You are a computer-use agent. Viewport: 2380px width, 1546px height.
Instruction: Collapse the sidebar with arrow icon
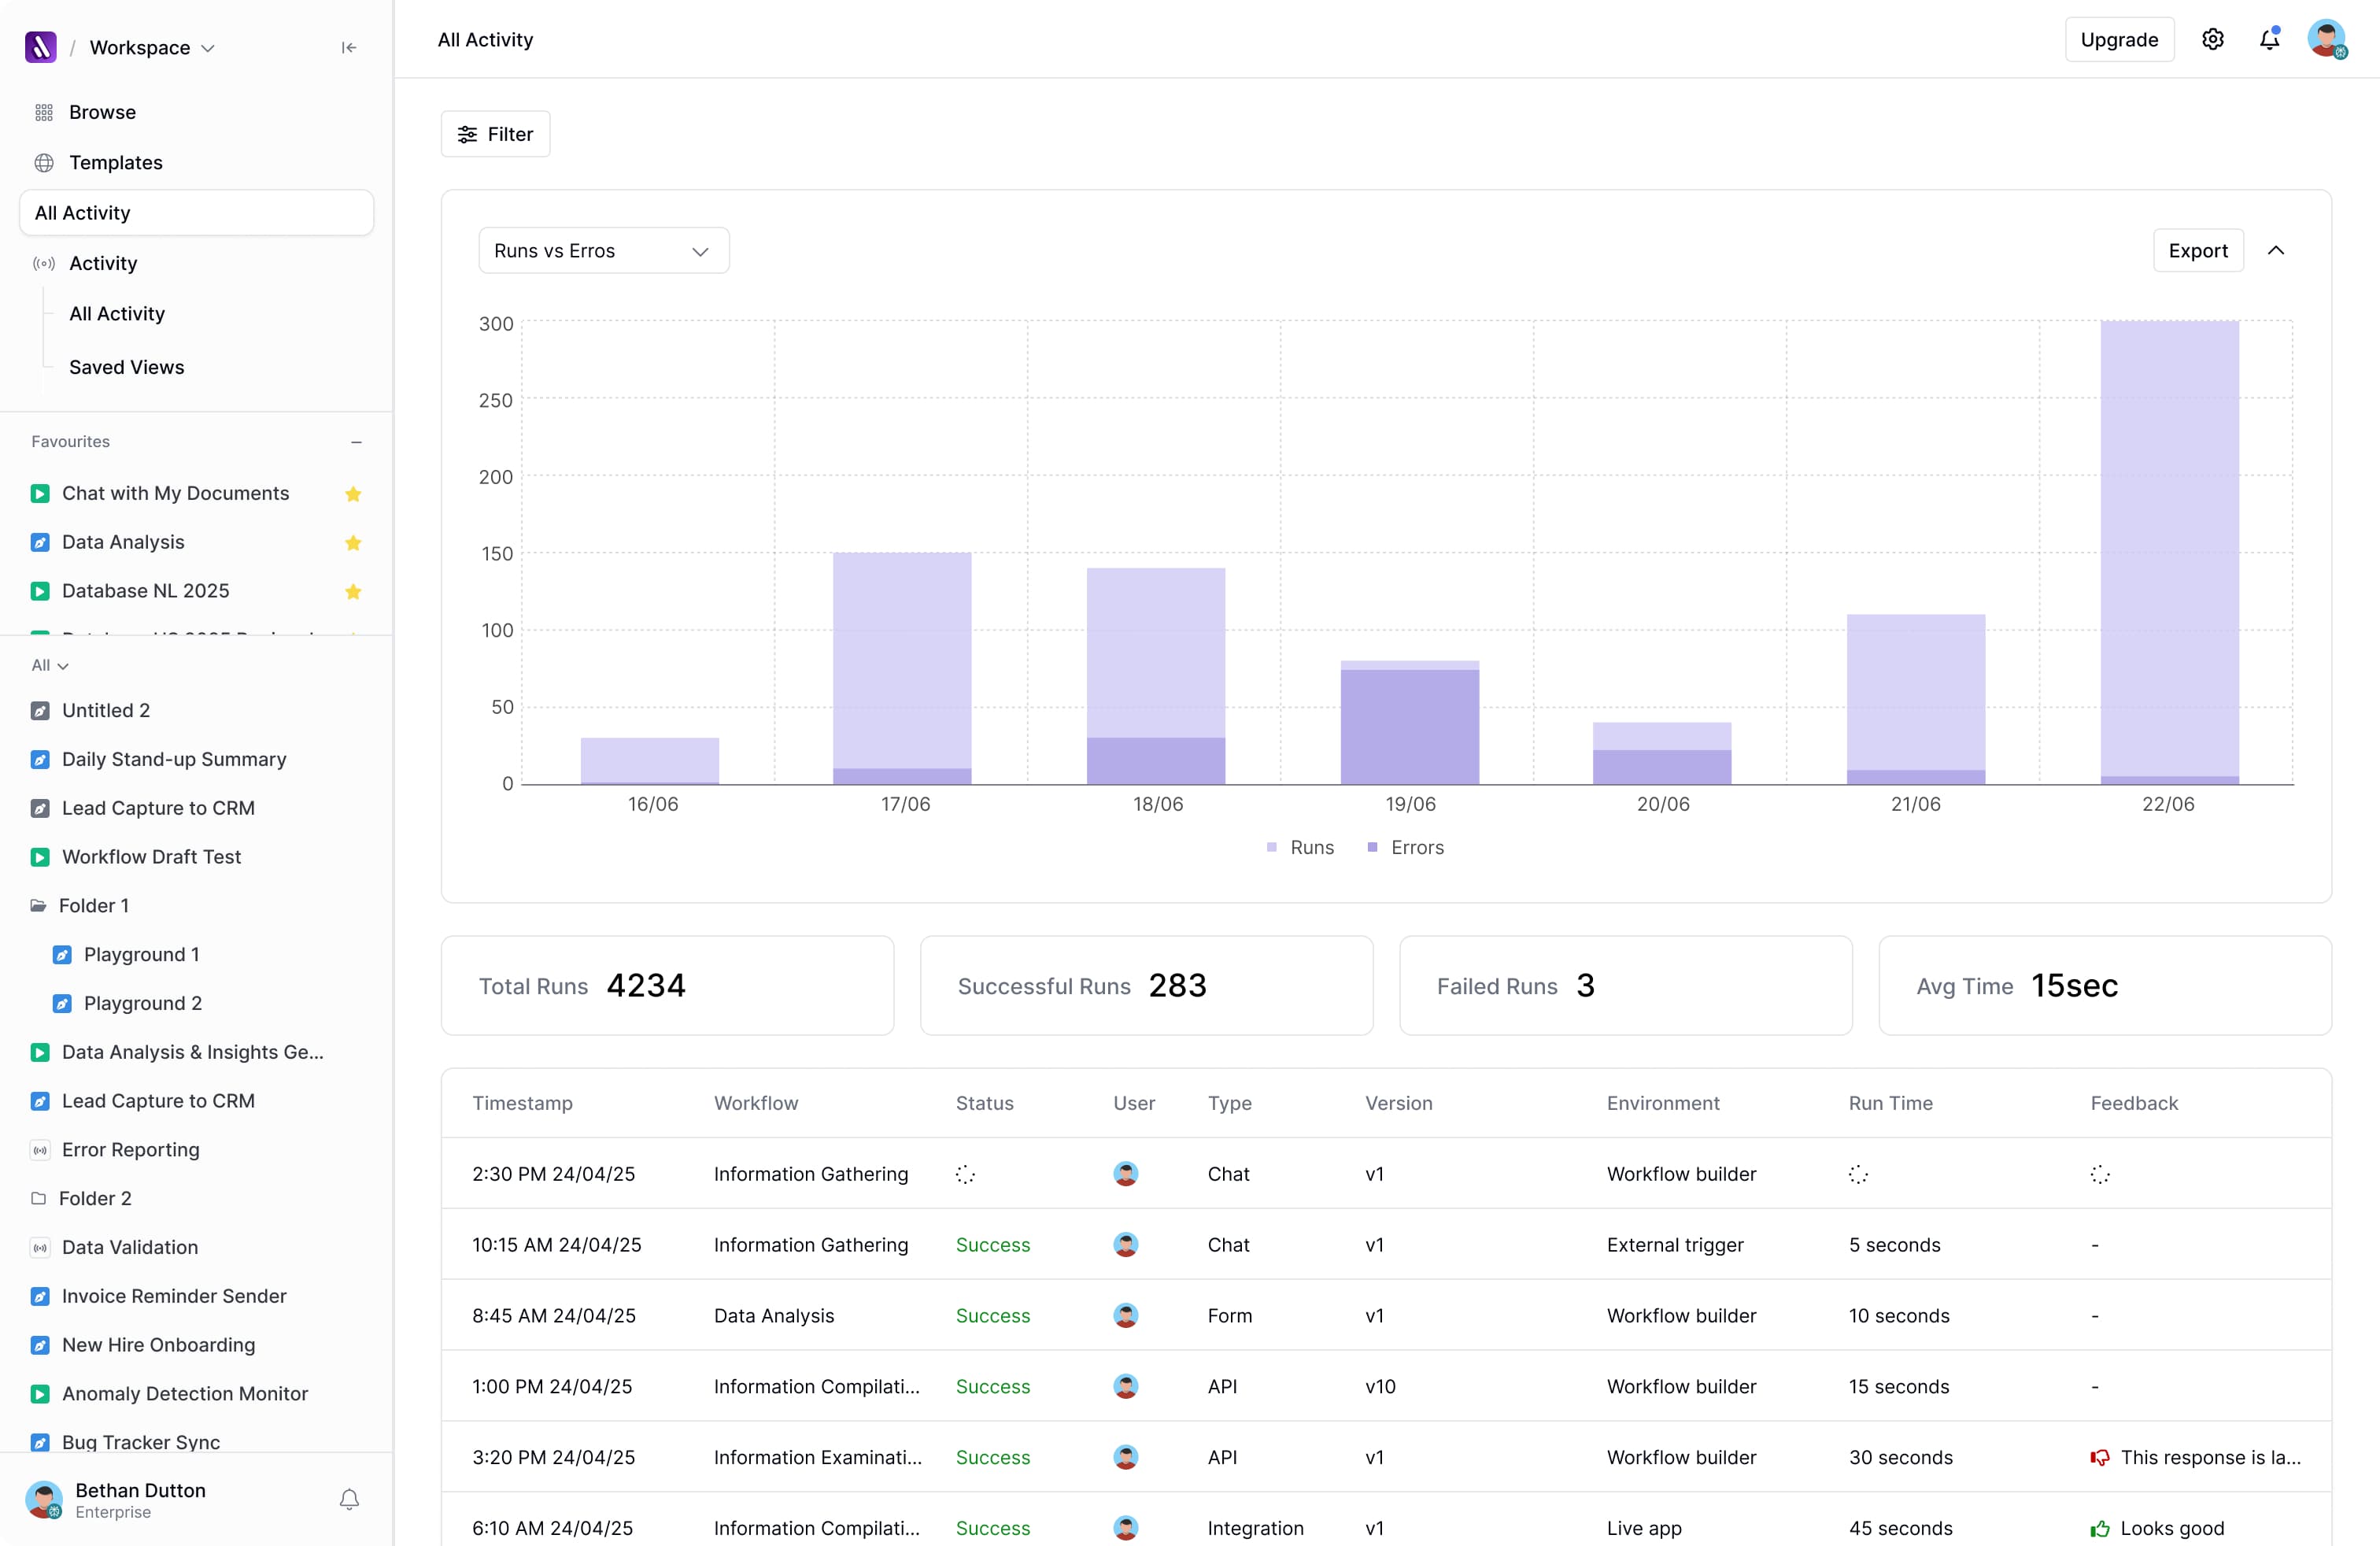pyautogui.click(x=348, y=47)
